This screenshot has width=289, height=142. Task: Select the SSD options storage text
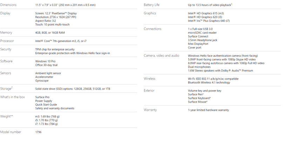point(73,89)
